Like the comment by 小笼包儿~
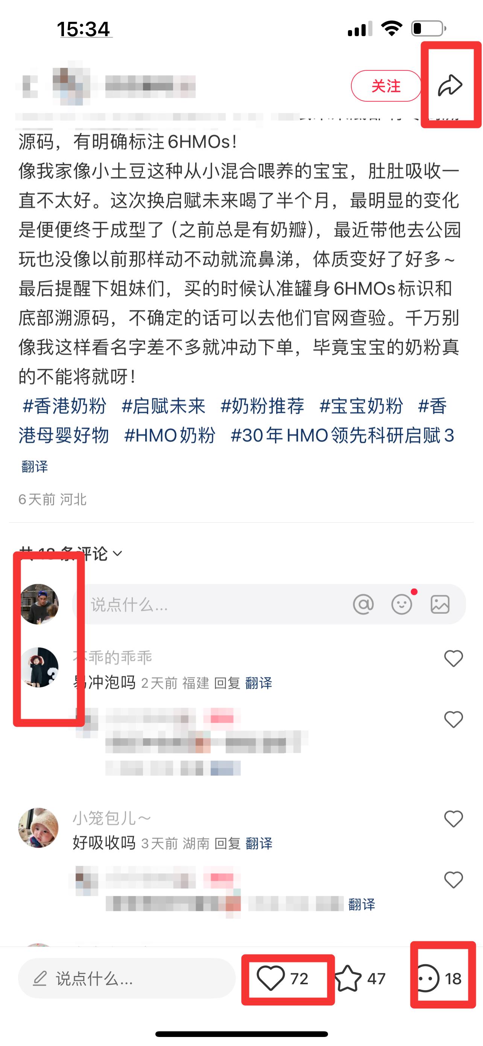Viewport: 483px width, 1046px height. tap(453, 819)
